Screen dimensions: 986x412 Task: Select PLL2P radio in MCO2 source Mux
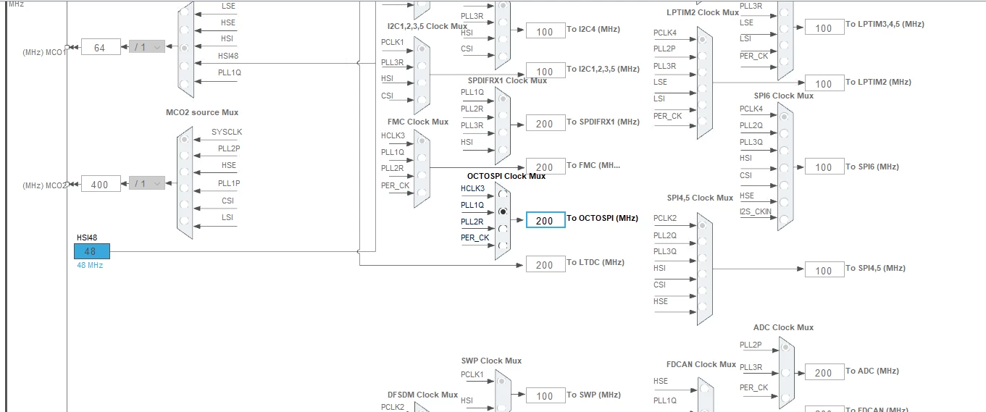pos(185,155)
